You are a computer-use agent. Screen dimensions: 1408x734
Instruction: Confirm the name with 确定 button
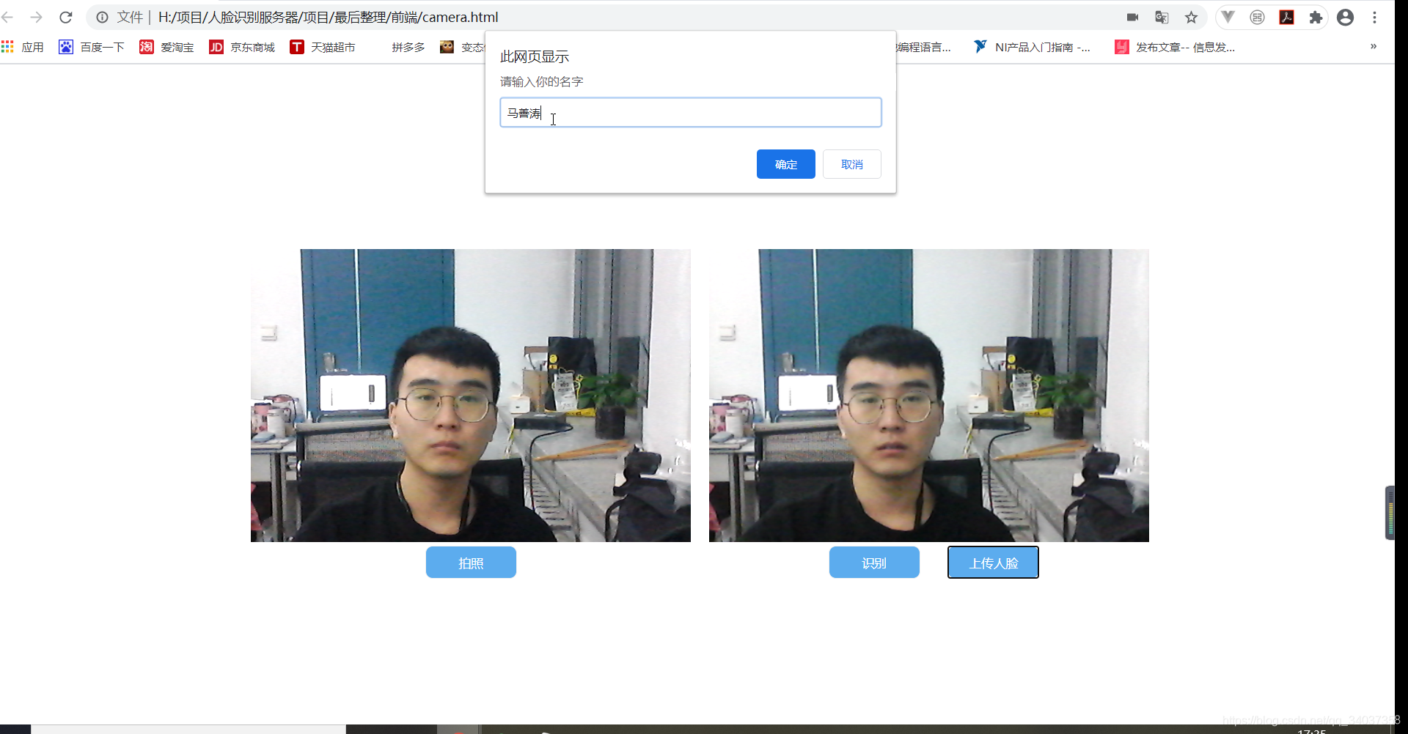click(786, 164)
